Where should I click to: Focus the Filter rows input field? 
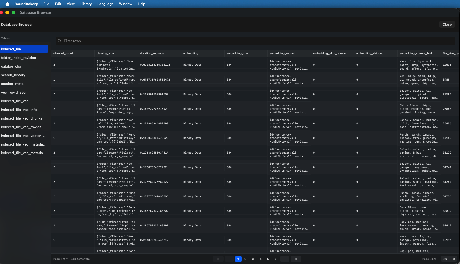(255, 41)
